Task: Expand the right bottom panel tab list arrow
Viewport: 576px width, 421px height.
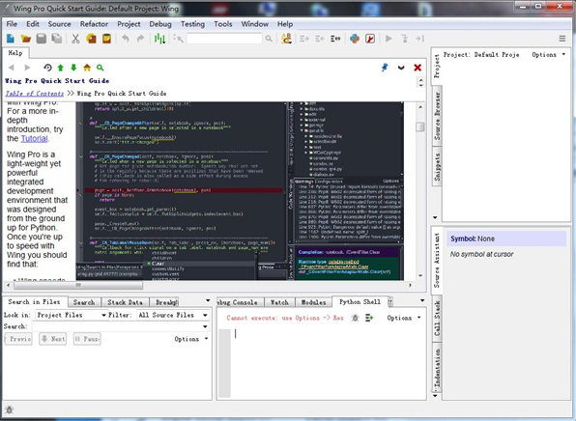Action: pyautogui.click(x=422, y=300)
